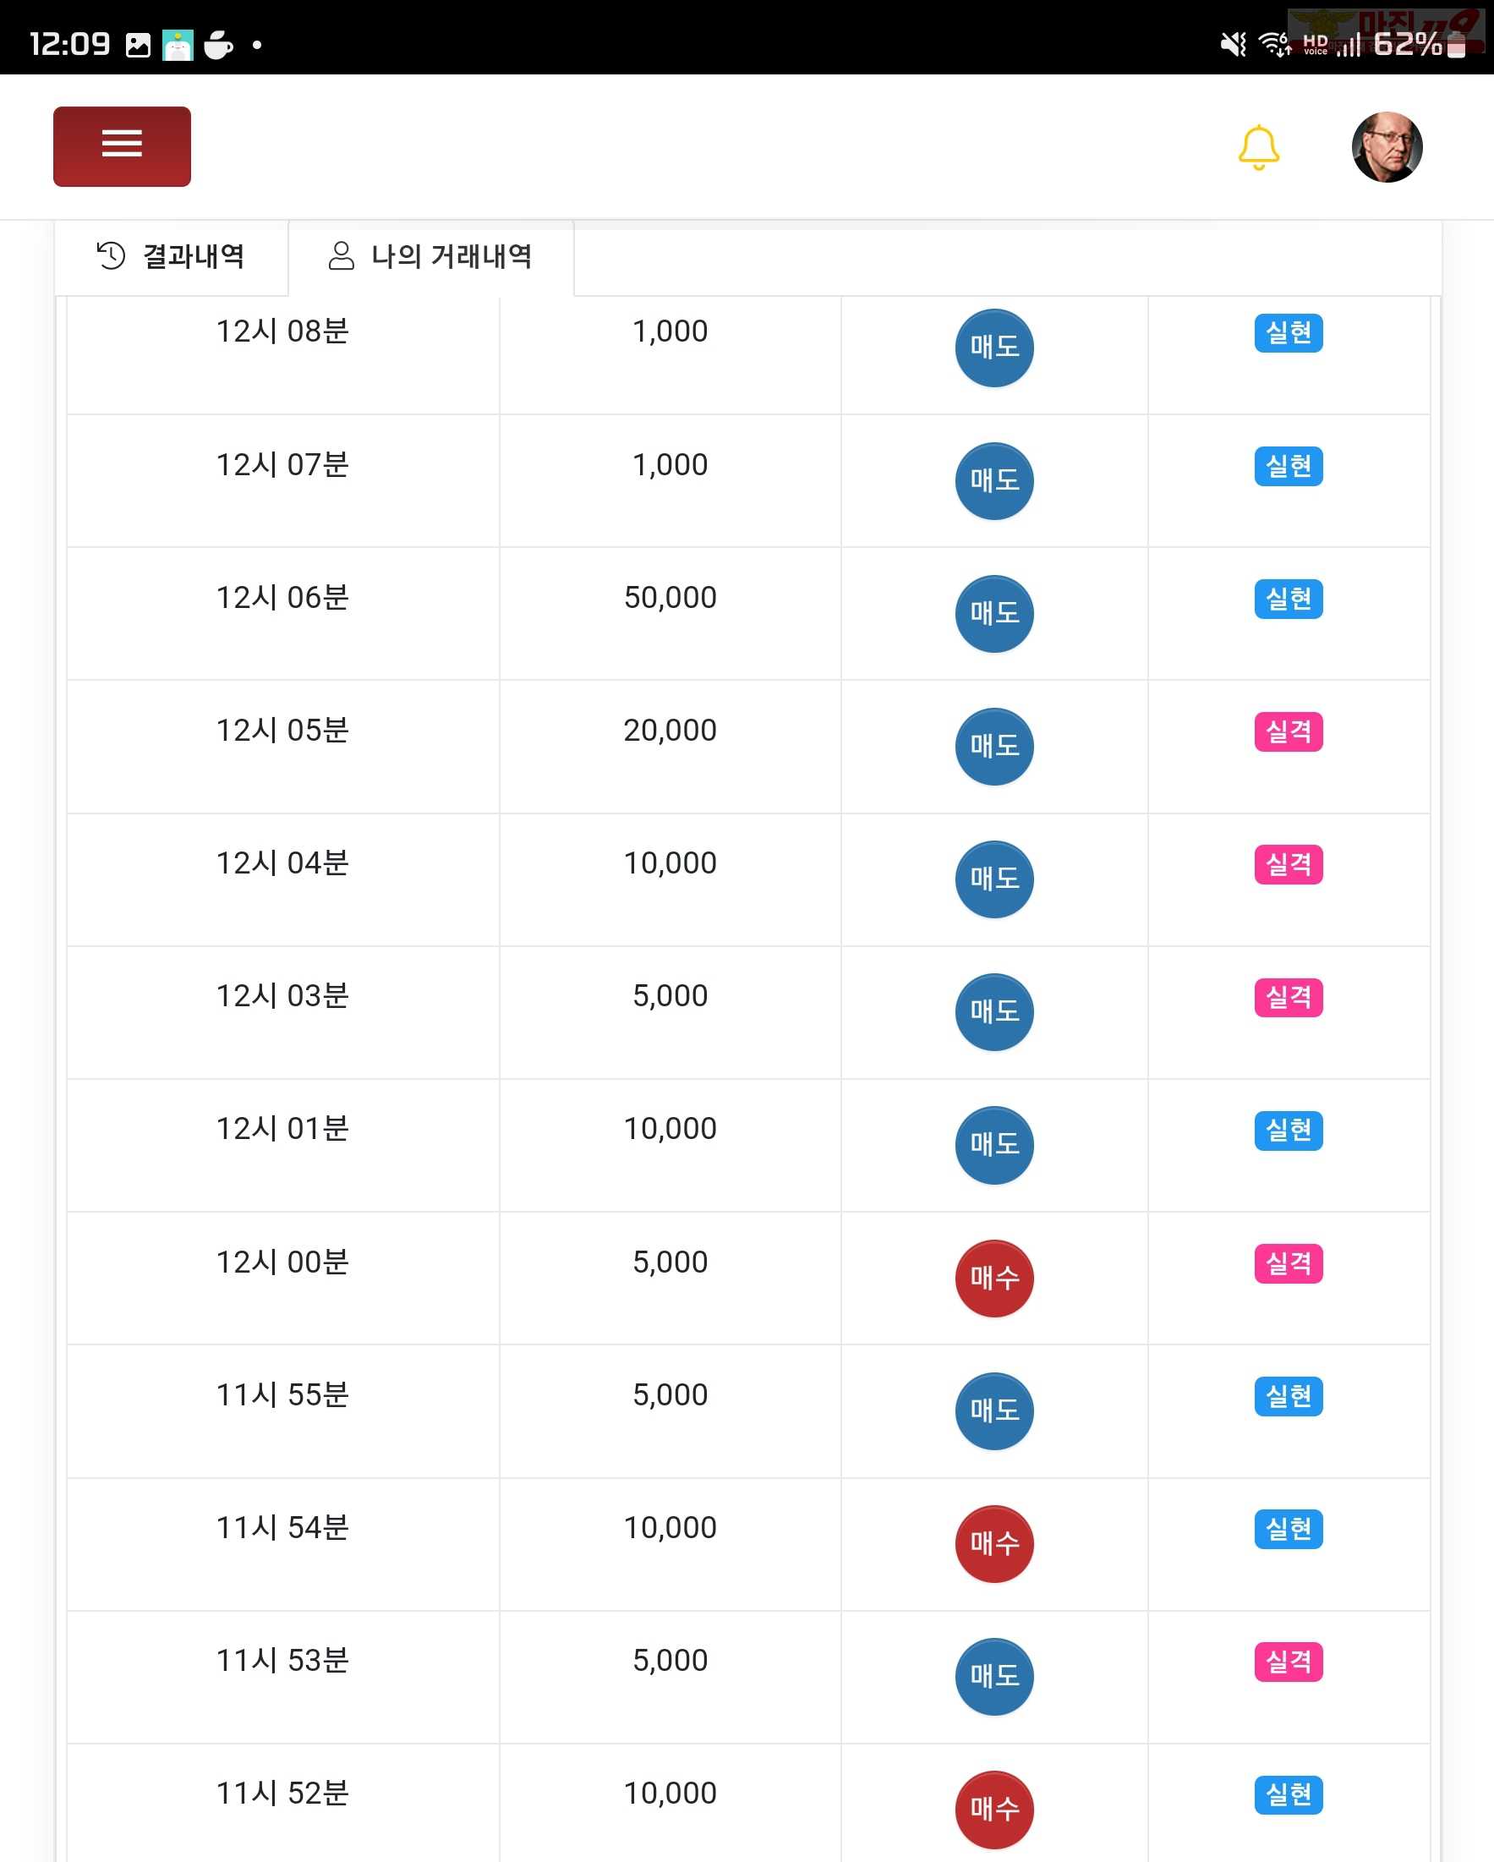Click the 매도 circle for 12시 06분
1494x1862 pixels.
(994, 613)
